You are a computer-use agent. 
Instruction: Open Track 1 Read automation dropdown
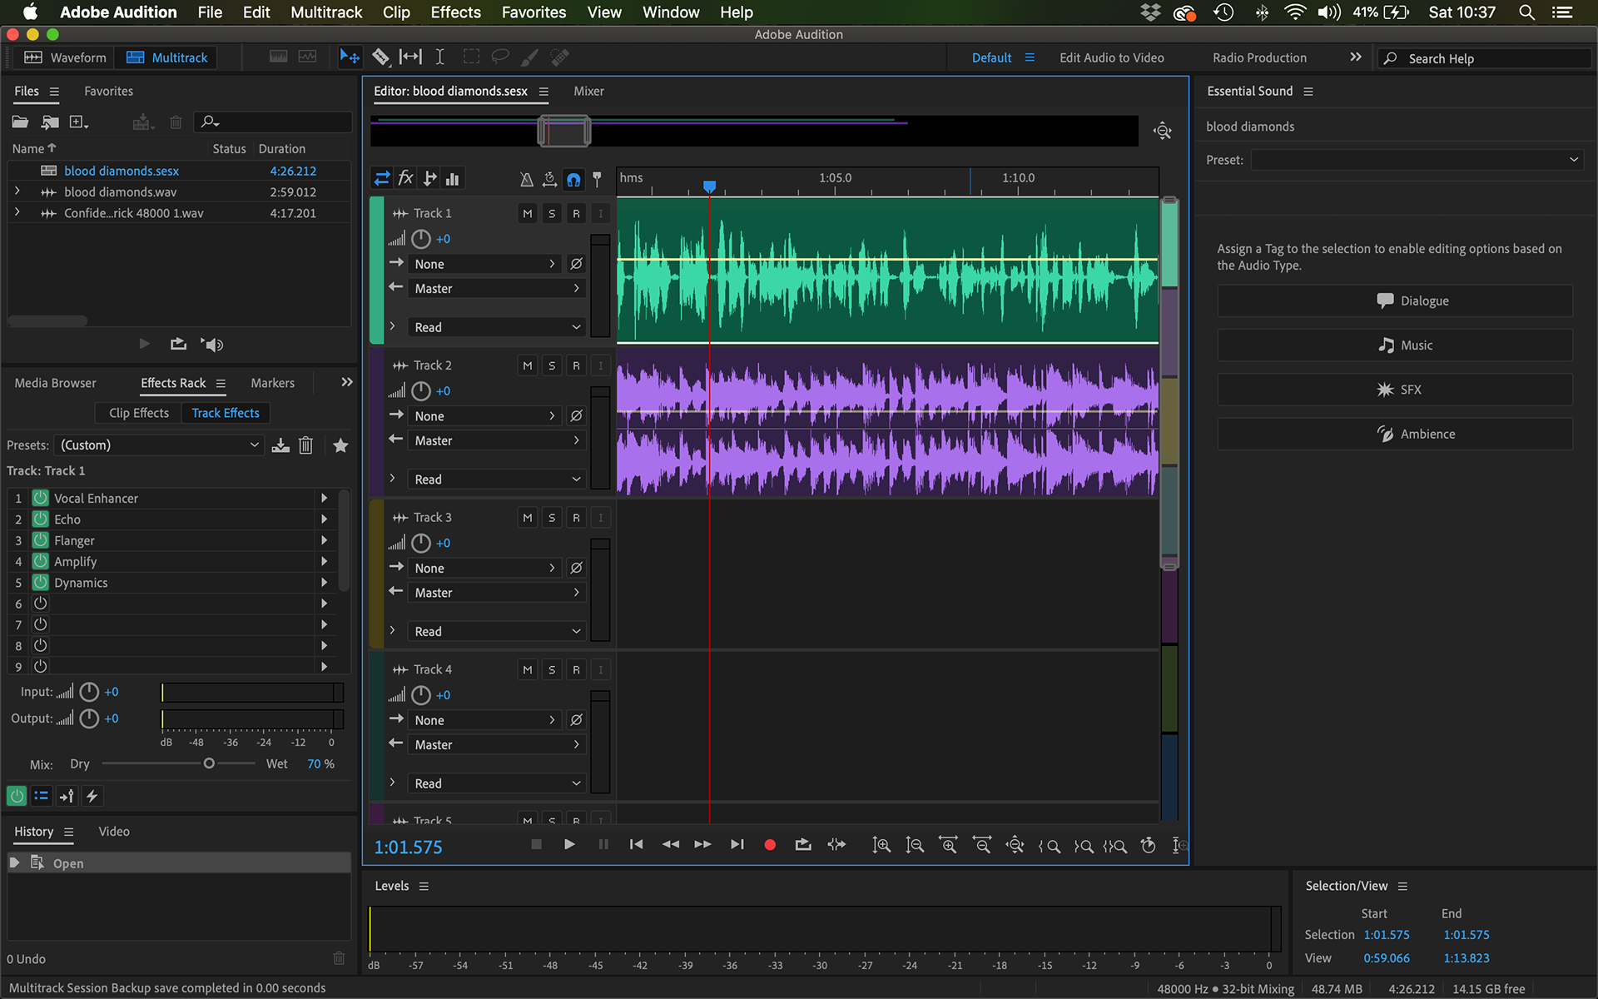497,327
